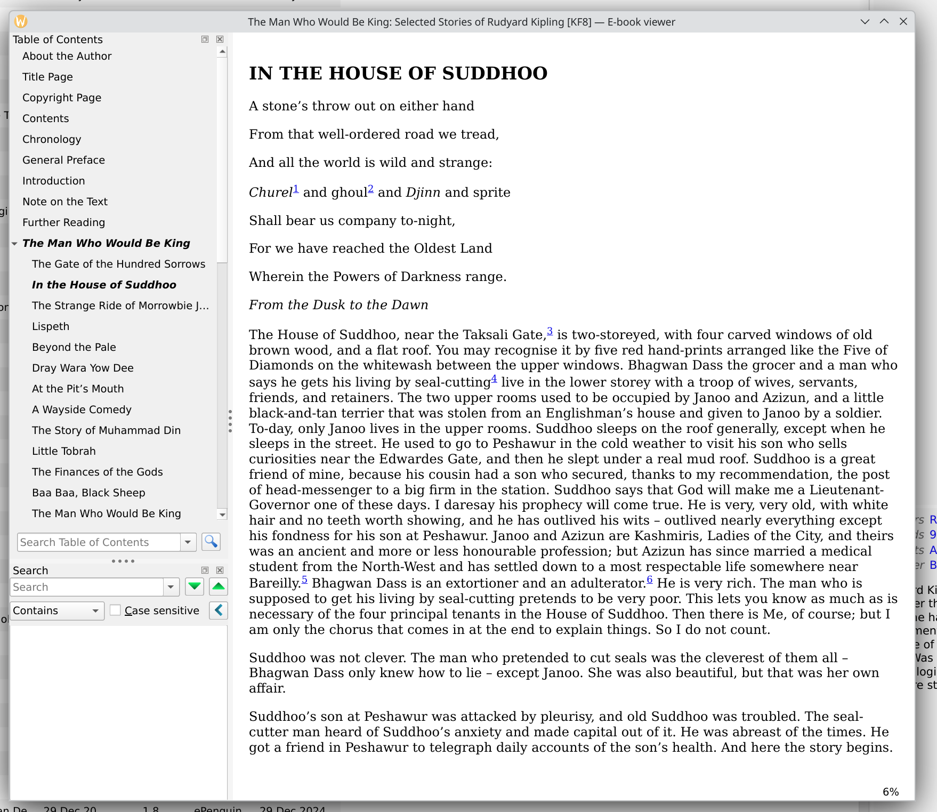Click the Search Table of Contents input field
This screenshot has height=812, width=937.
(x=99, y=542)
